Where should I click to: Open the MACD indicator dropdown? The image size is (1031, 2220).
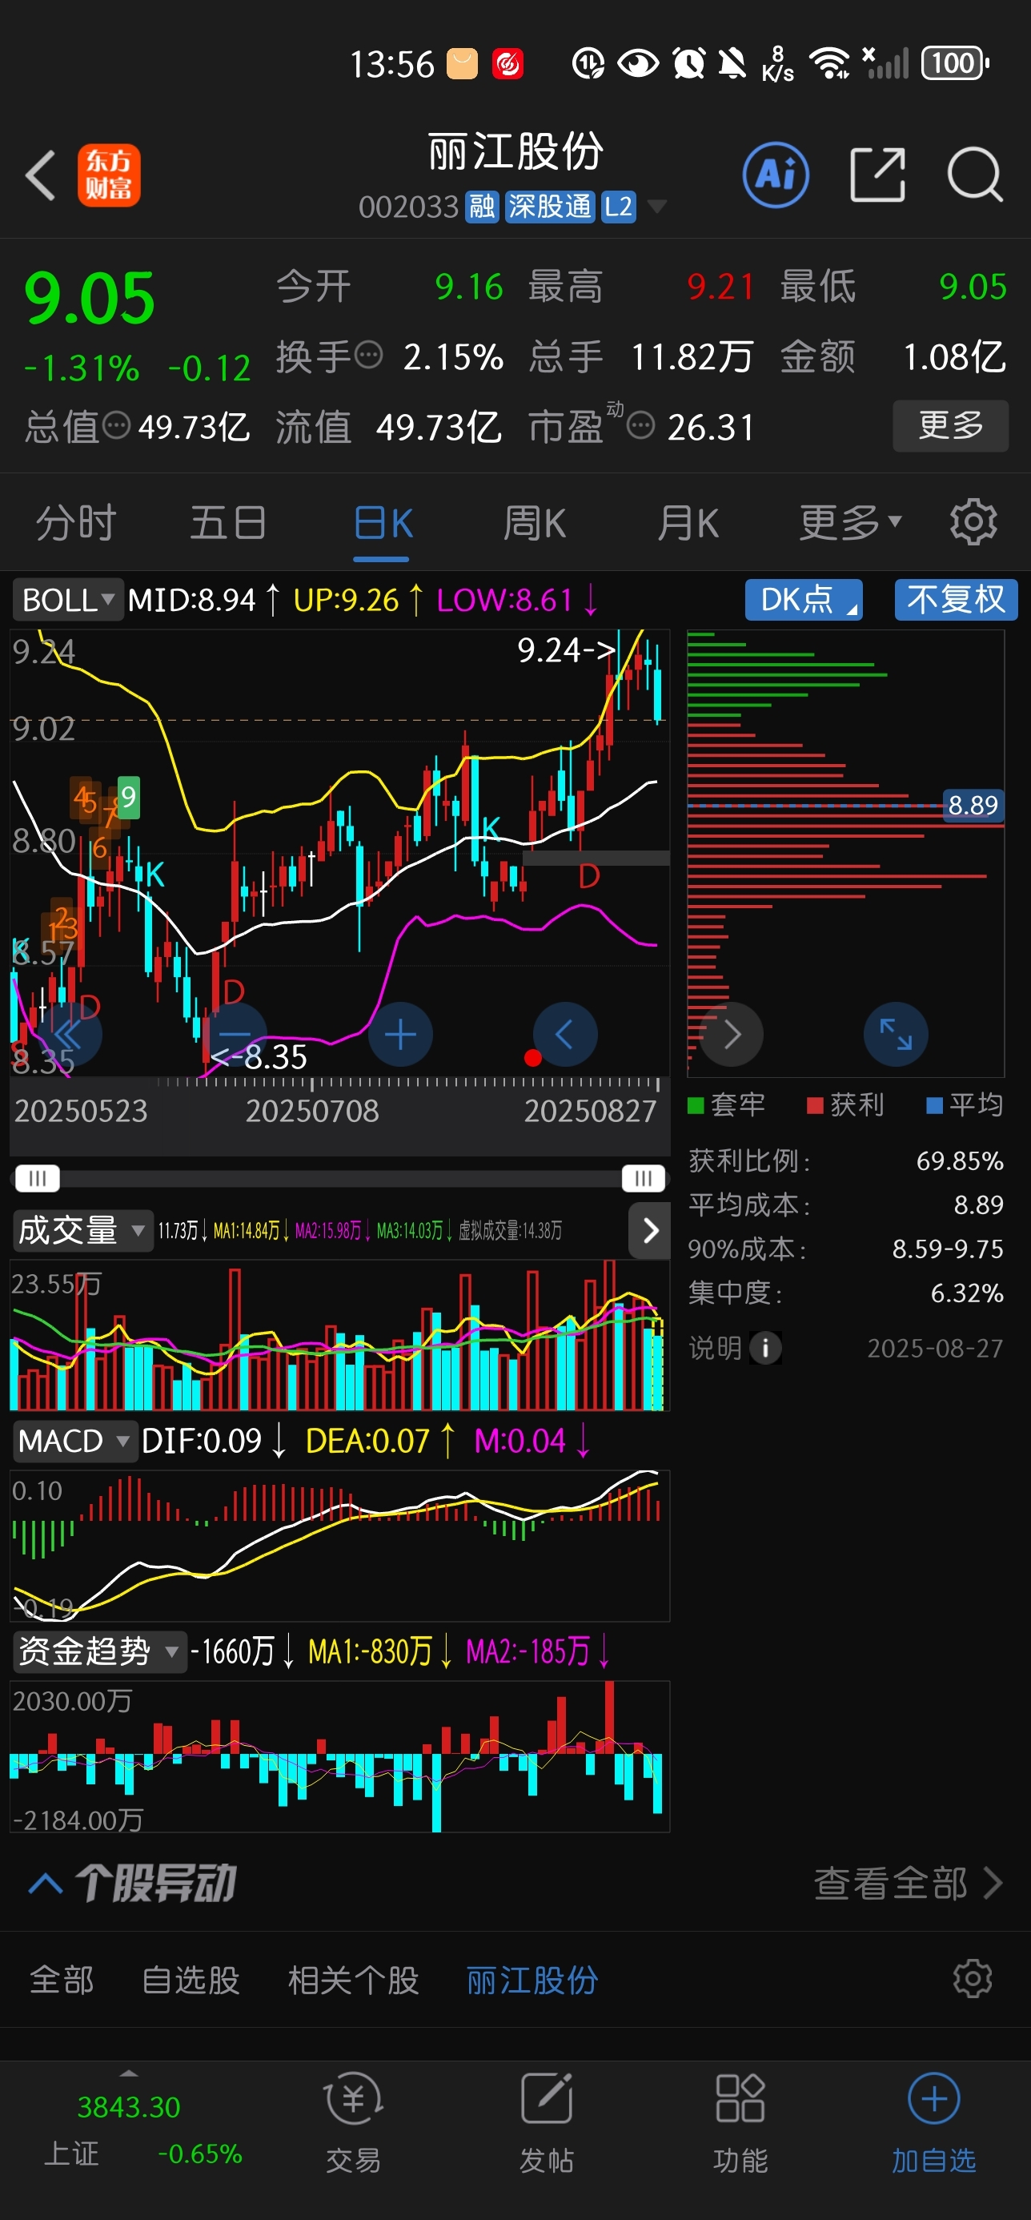[74, 1441]
